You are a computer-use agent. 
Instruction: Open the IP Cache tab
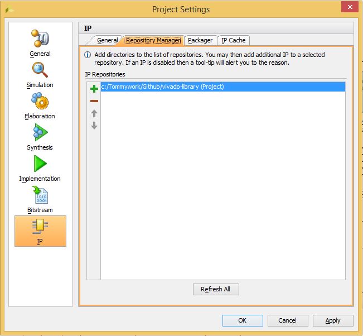pos(234,40)
